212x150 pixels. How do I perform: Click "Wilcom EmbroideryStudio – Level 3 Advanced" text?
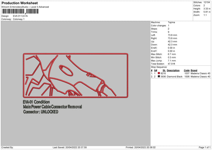click(25, 7)
